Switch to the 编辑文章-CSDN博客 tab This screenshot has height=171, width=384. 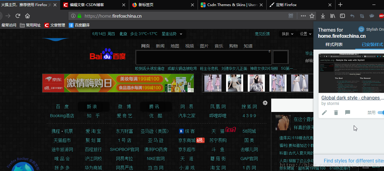[94, 5]
